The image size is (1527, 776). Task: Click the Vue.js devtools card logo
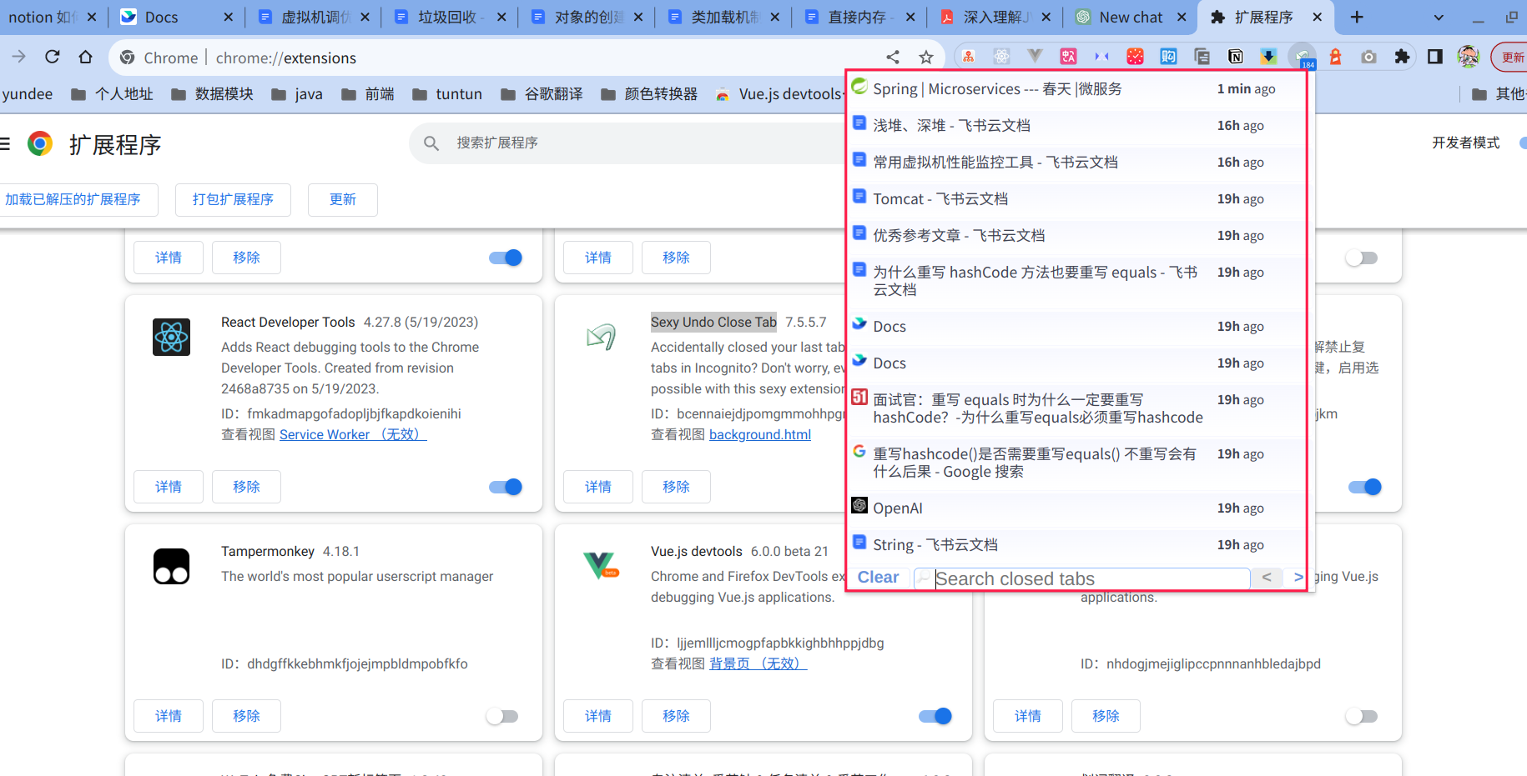point(601,565)
